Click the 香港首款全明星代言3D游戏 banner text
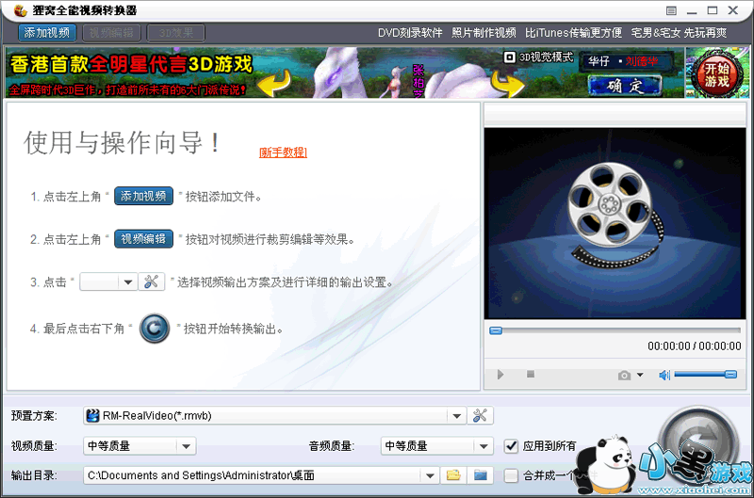The width and height of the screenshot is (754, 498). click(131, 64)
